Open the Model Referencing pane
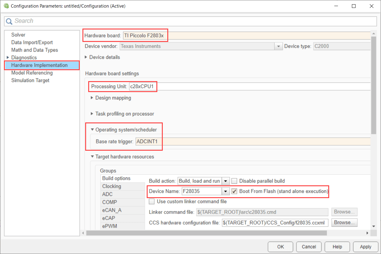The width and height of the screenshot is (381, 254). point(32,73)
